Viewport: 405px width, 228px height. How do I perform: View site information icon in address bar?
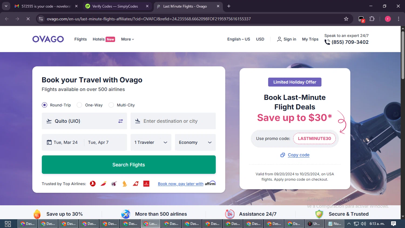[41, 19]
